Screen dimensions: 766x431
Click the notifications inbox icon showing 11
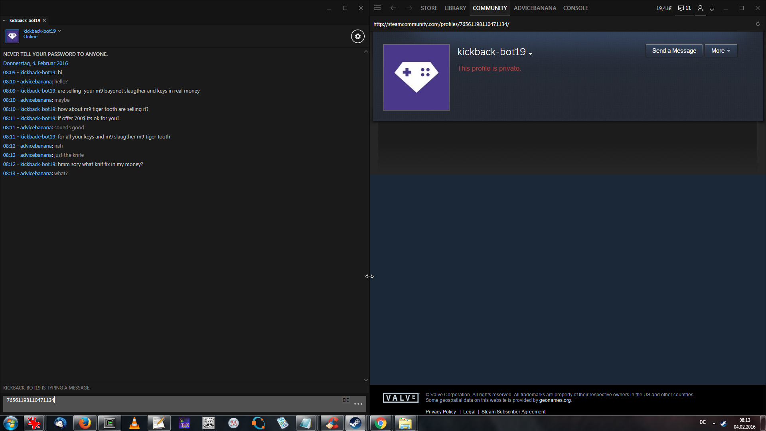684,8
